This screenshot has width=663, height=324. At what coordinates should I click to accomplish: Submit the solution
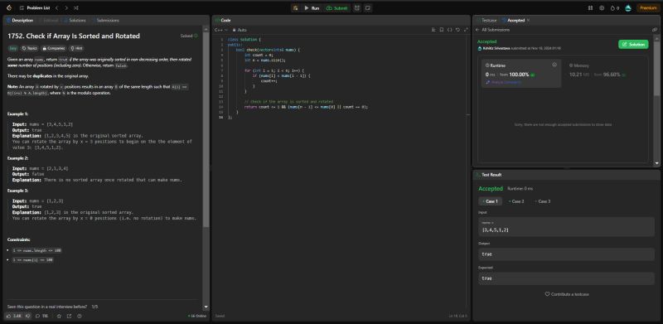point(337,8)
